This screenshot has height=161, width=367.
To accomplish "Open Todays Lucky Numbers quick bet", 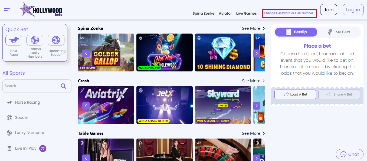I will (x=35, y=40).
